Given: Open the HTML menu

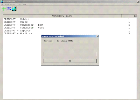Looking at the screenshot, I should (x=20, y=4).
